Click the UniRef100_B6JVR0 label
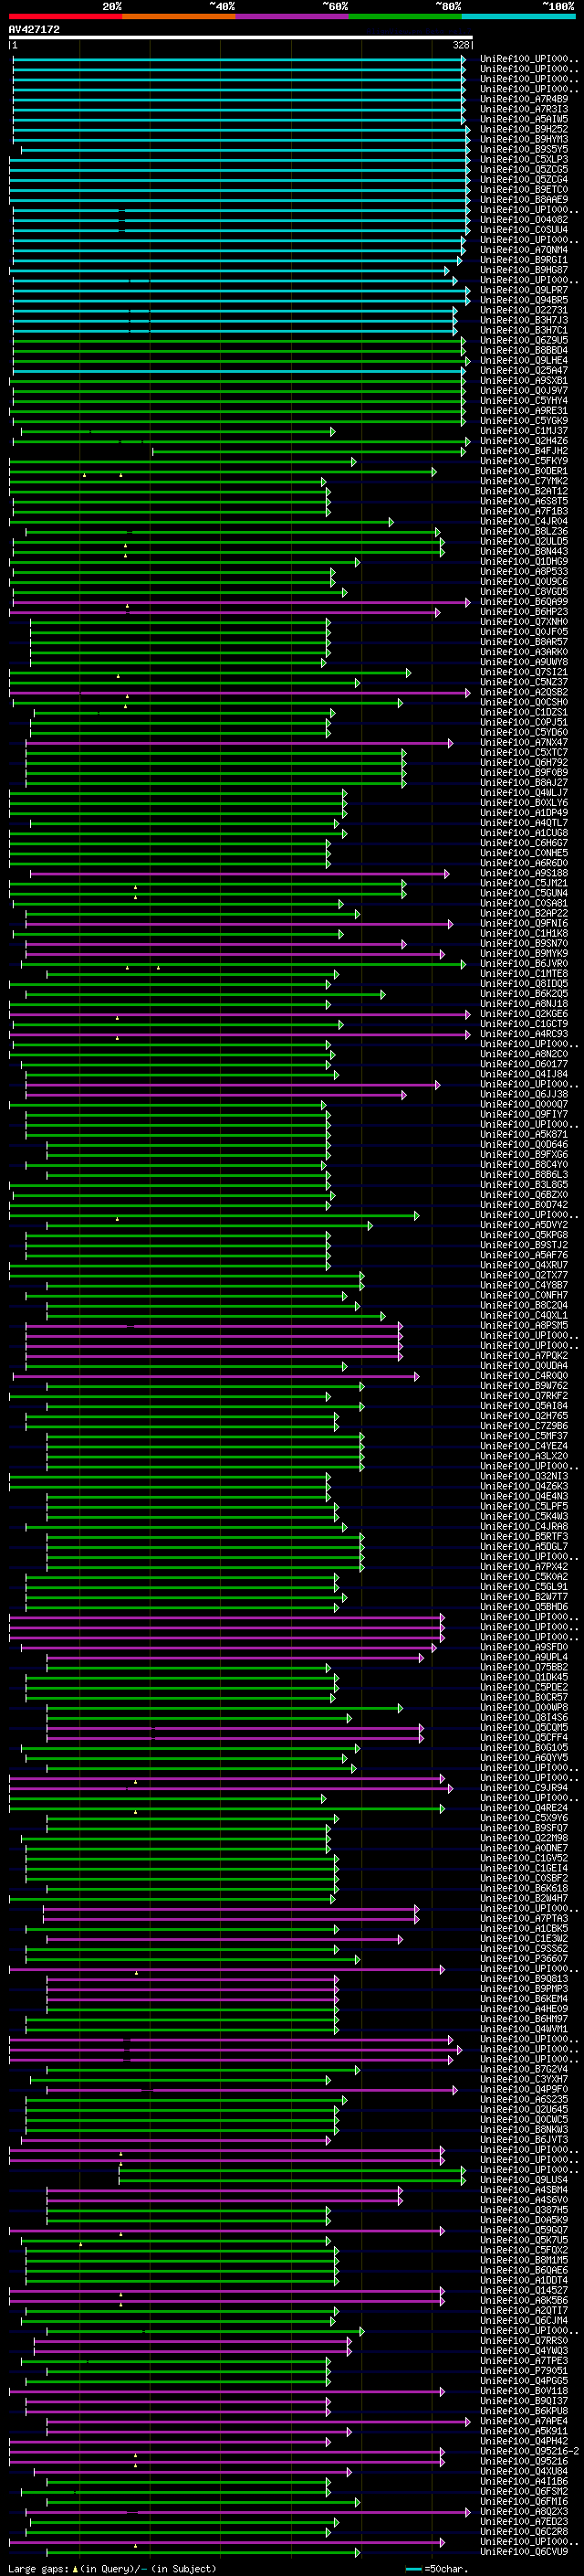 point(524,963)
